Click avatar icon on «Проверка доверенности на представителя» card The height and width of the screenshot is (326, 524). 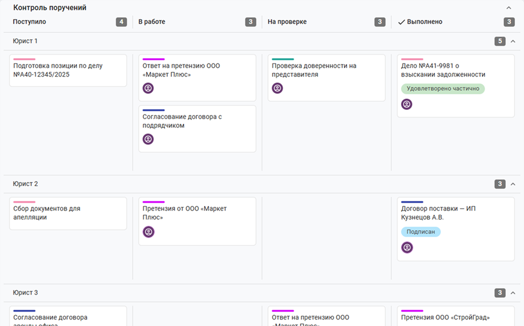(277, 88)
